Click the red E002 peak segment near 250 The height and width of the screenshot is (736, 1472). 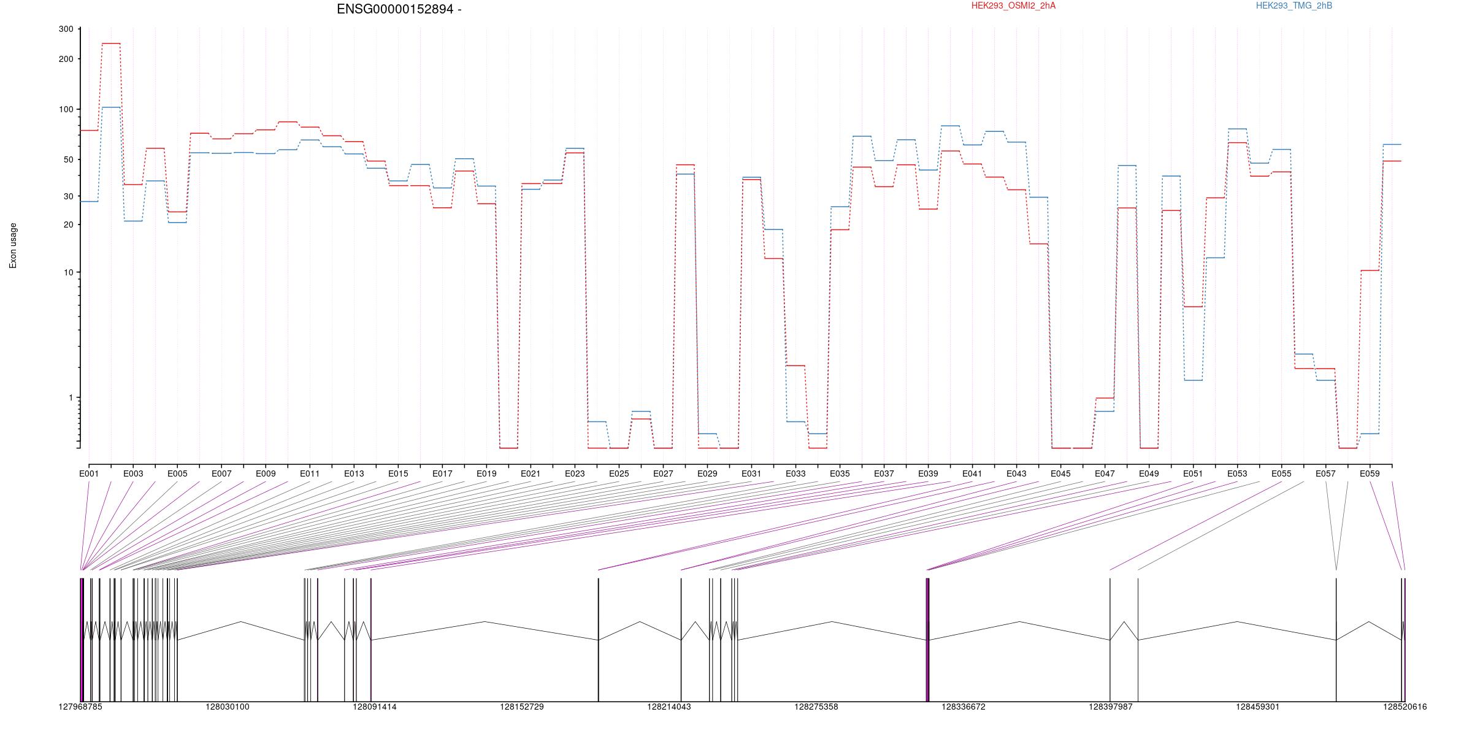pos(111,44)
